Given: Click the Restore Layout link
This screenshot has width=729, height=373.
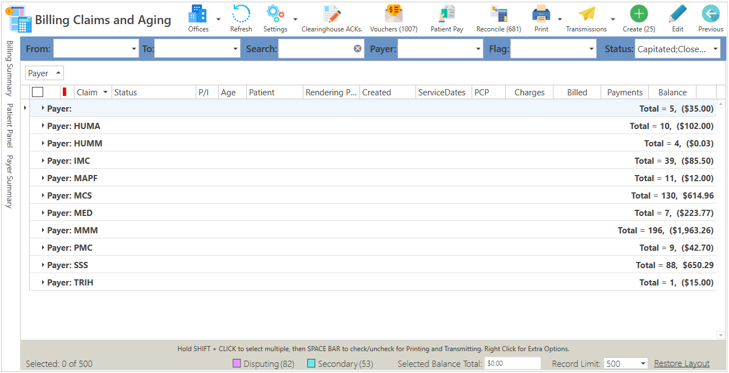Looking at the screenshot, I should click(x=682, y=363).
